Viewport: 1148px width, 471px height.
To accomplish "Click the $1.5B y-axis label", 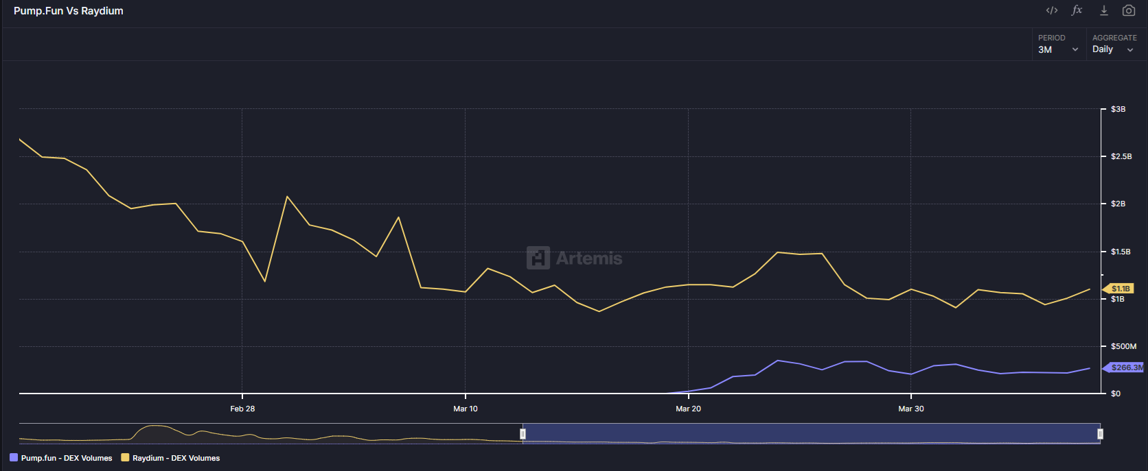I will (1121, 252).
